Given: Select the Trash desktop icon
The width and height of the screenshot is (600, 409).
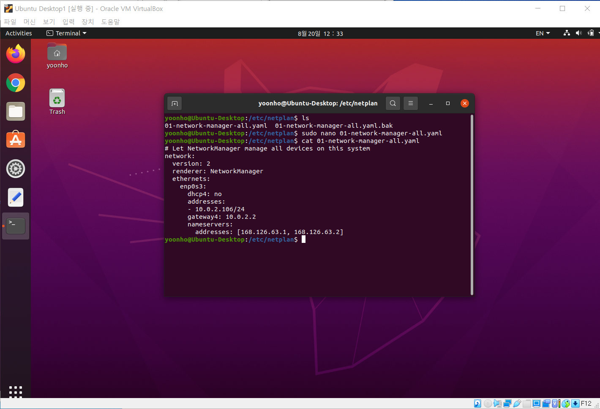Looking at the screenshot, I should click(57, 102).
